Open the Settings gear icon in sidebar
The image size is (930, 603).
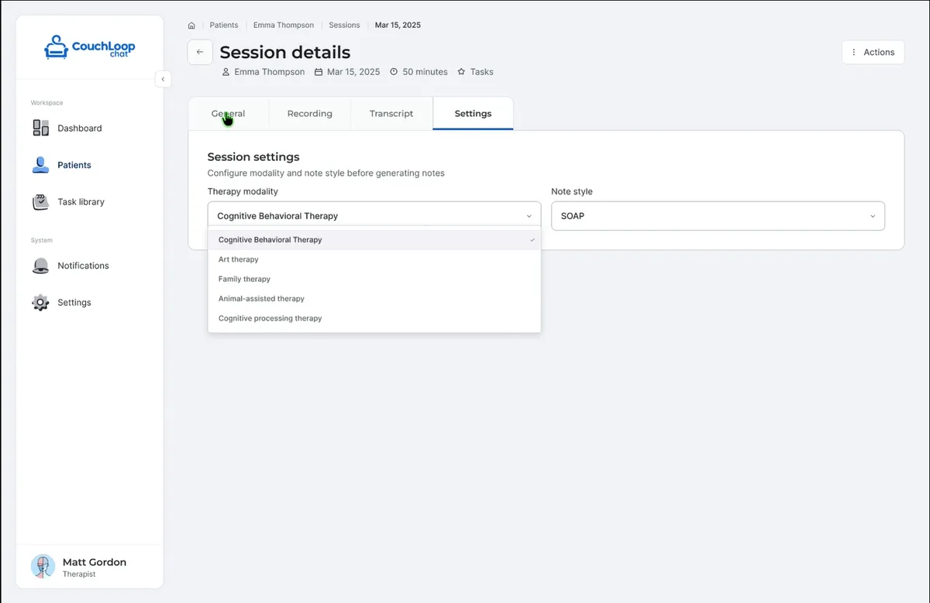[41, 303]
